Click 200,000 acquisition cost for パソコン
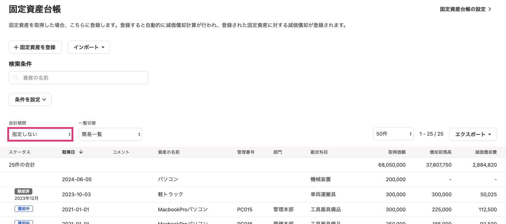This screenshot has width=506, height=224. [396, 179]
